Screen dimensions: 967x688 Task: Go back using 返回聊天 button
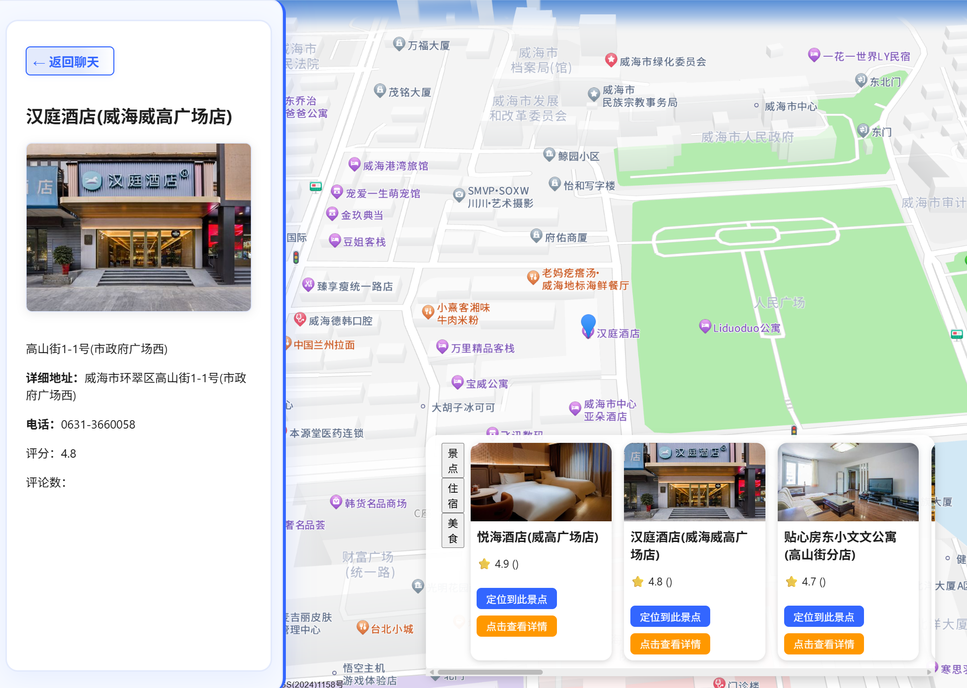[70, 61]
